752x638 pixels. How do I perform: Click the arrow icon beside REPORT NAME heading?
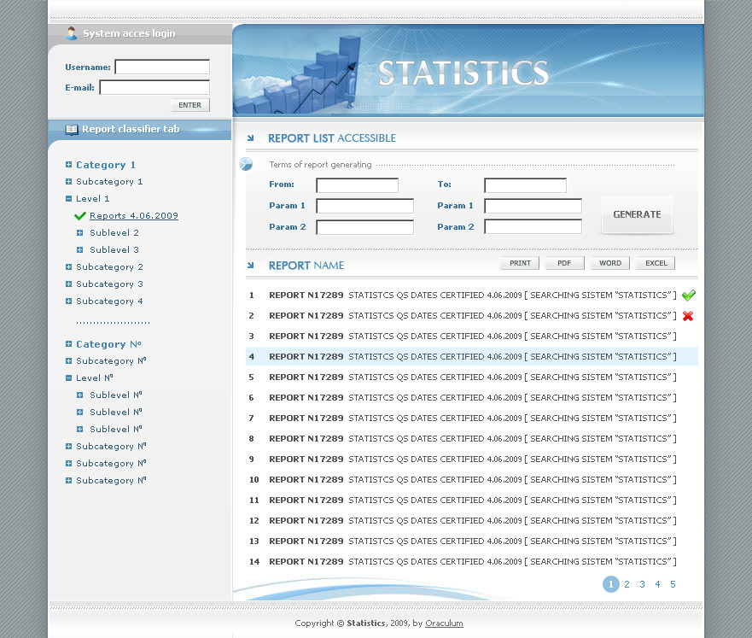[250, 266]
